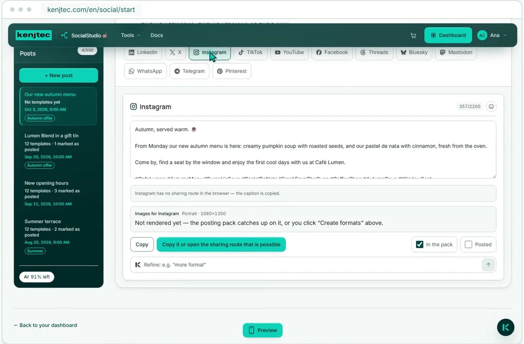Click inside the Instagram caption text area
524x344 pixels.
pos(313,149)
